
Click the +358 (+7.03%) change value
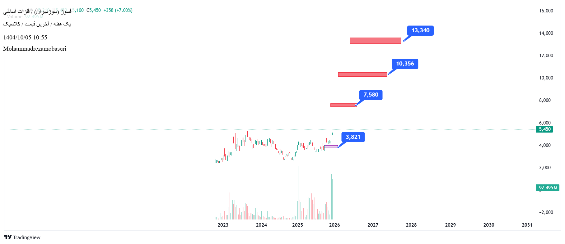(x=118, y=10)
